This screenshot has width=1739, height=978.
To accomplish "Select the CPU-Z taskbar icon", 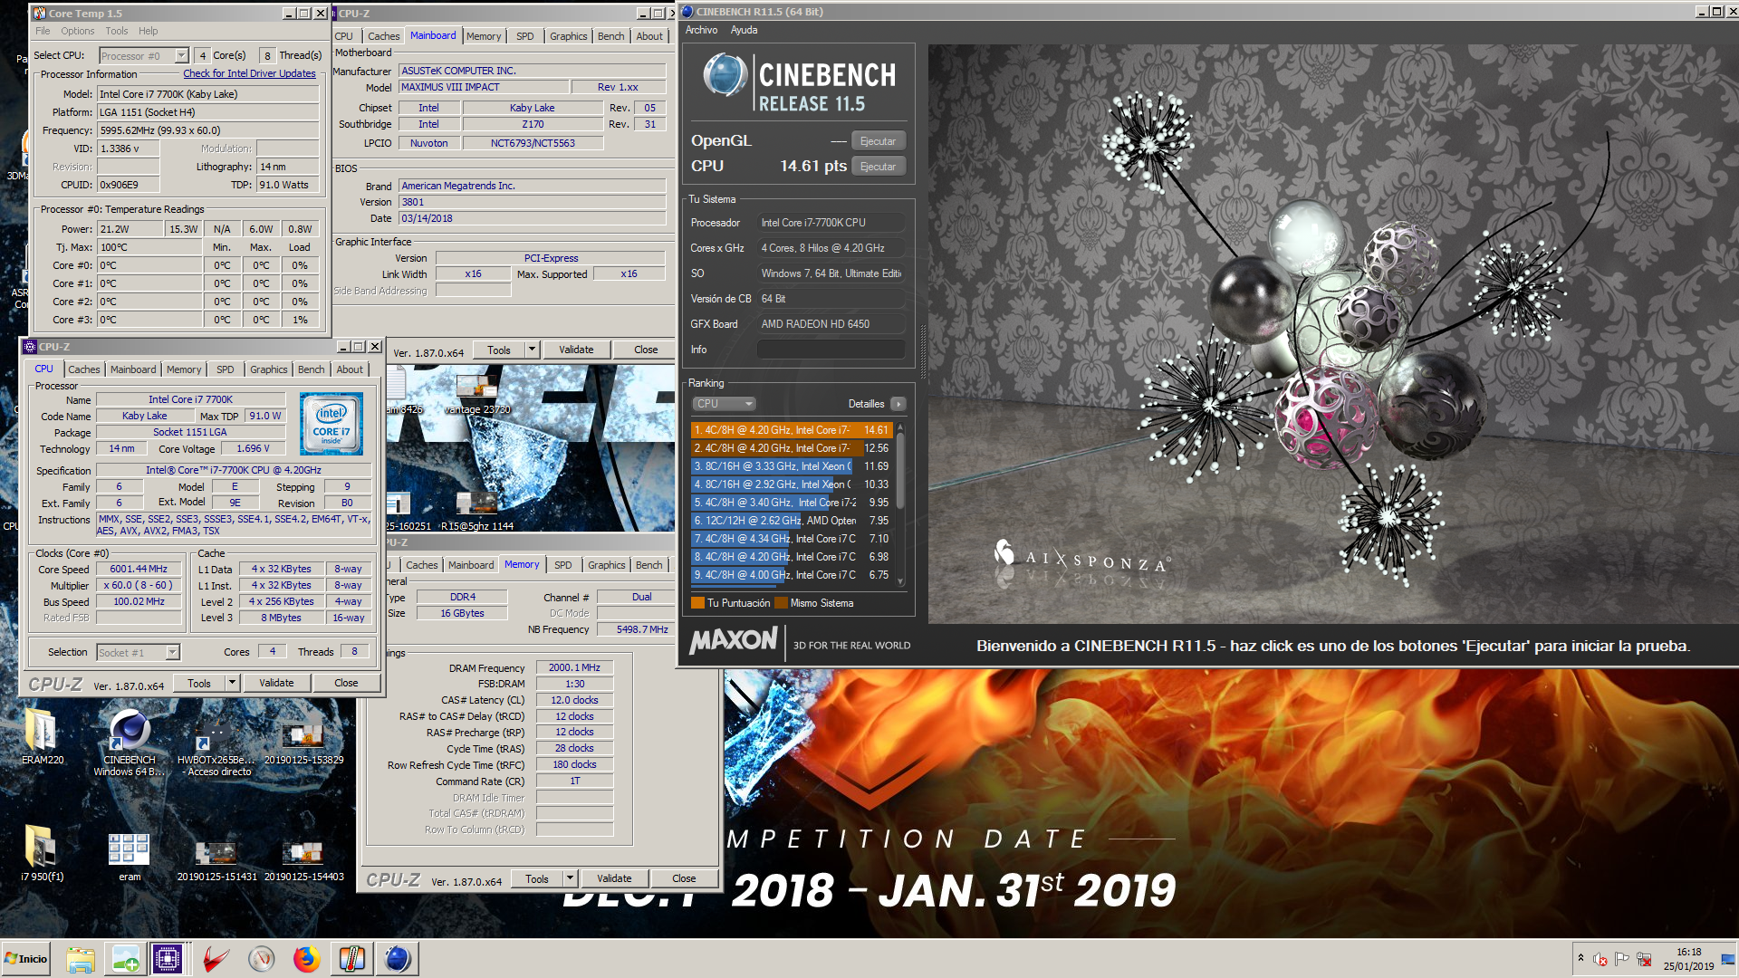I will click(x=168, y=958).
